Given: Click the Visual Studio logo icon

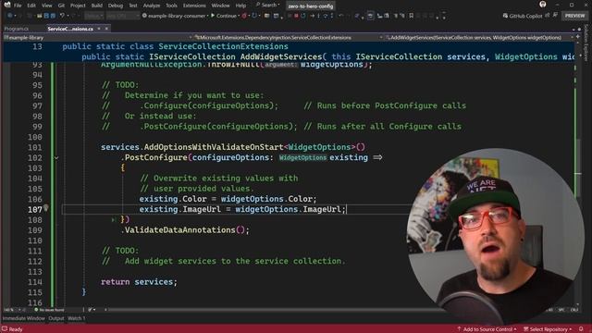Looking at the screenshot, I should [x=7, y=5].
